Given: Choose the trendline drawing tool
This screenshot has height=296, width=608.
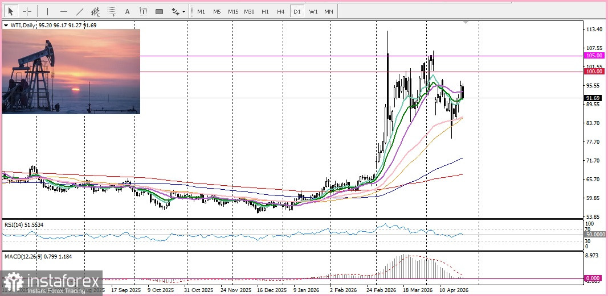Looking at the screenshot, I should click(80, 11).
